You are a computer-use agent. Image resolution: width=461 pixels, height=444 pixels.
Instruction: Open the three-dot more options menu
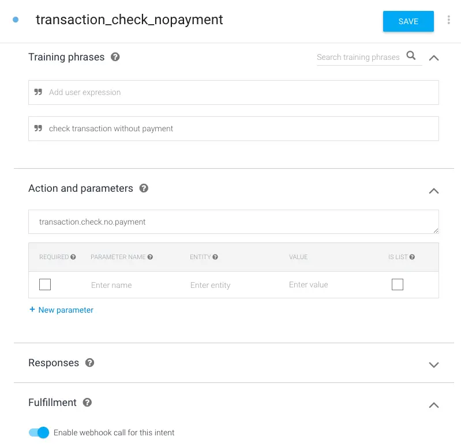448,20
